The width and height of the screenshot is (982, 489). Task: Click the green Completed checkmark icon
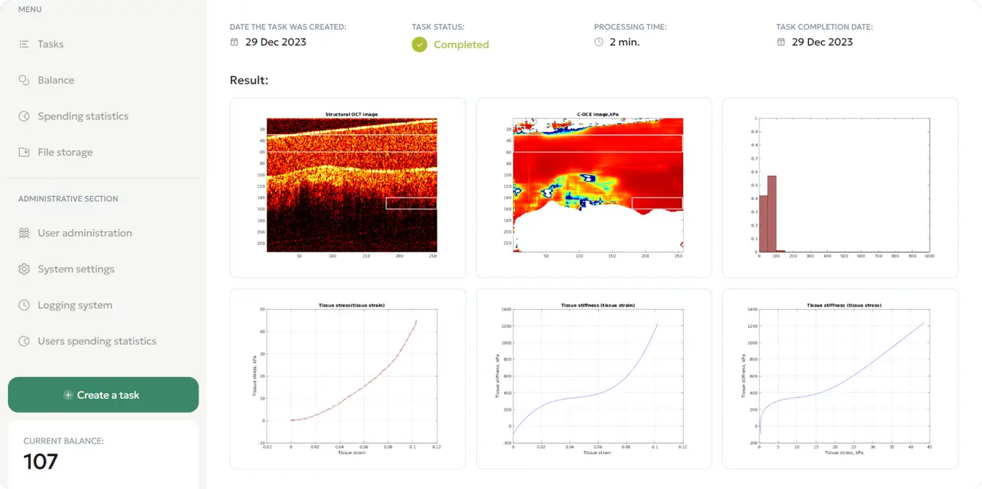(419, 45)
